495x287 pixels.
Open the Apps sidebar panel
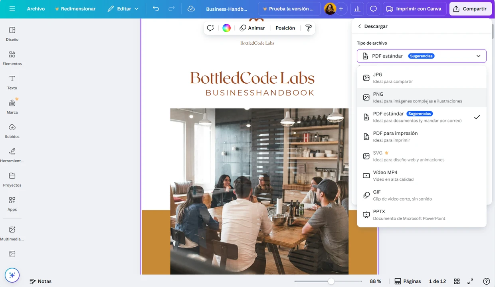[12, 204]
